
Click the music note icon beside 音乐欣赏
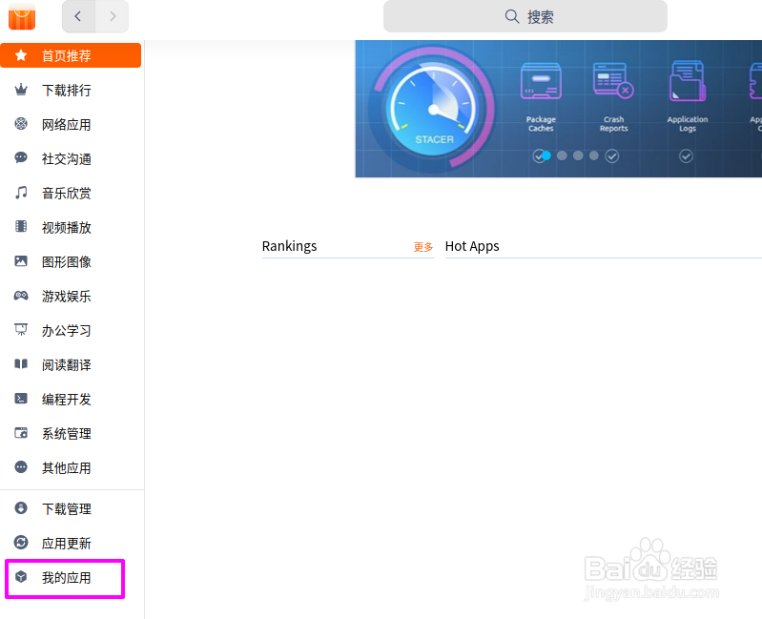[21, 193]
